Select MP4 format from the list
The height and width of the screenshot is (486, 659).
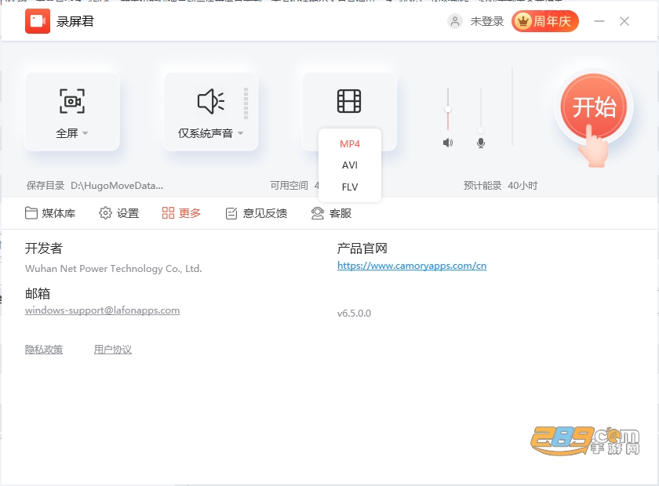tap(350, 144)
